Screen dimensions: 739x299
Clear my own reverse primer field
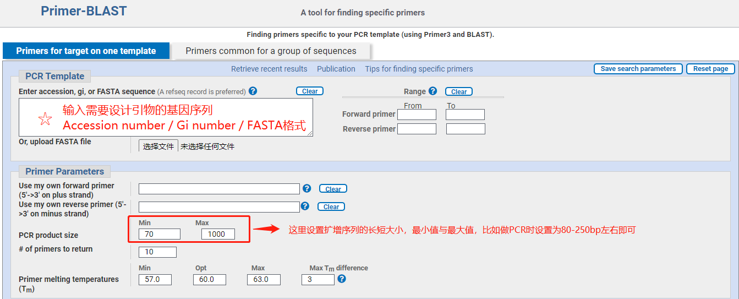(x=331, y=206)
